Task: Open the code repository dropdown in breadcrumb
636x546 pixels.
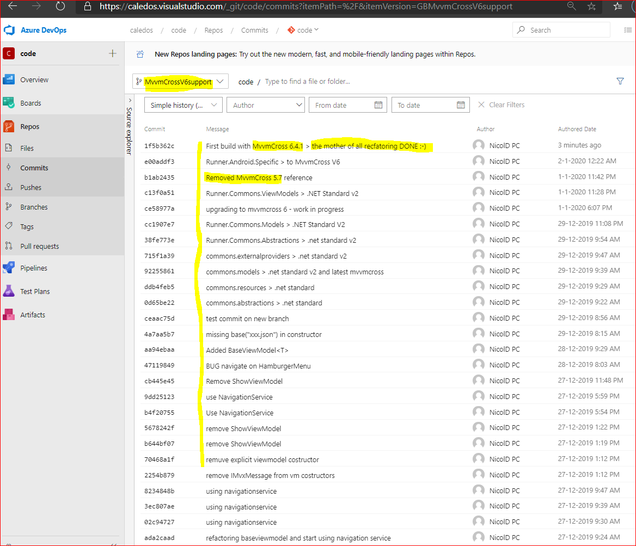Action: 303,30
